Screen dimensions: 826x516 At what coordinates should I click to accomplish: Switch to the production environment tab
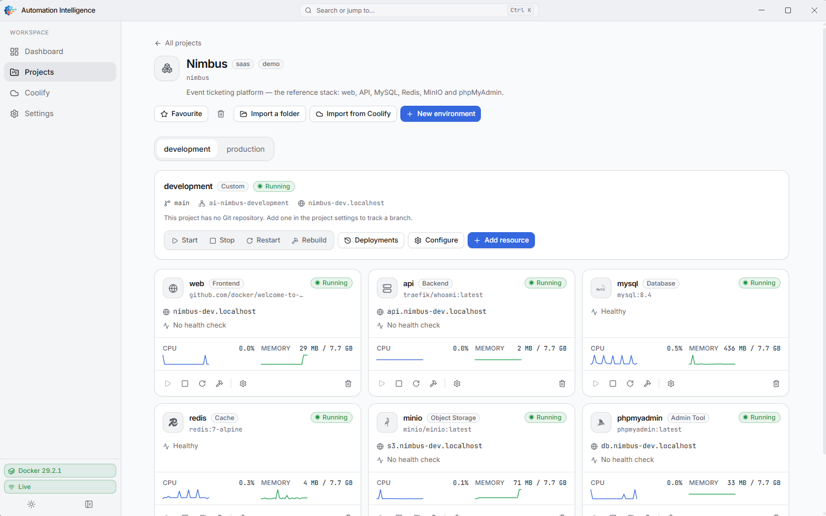tap(246, 149)
